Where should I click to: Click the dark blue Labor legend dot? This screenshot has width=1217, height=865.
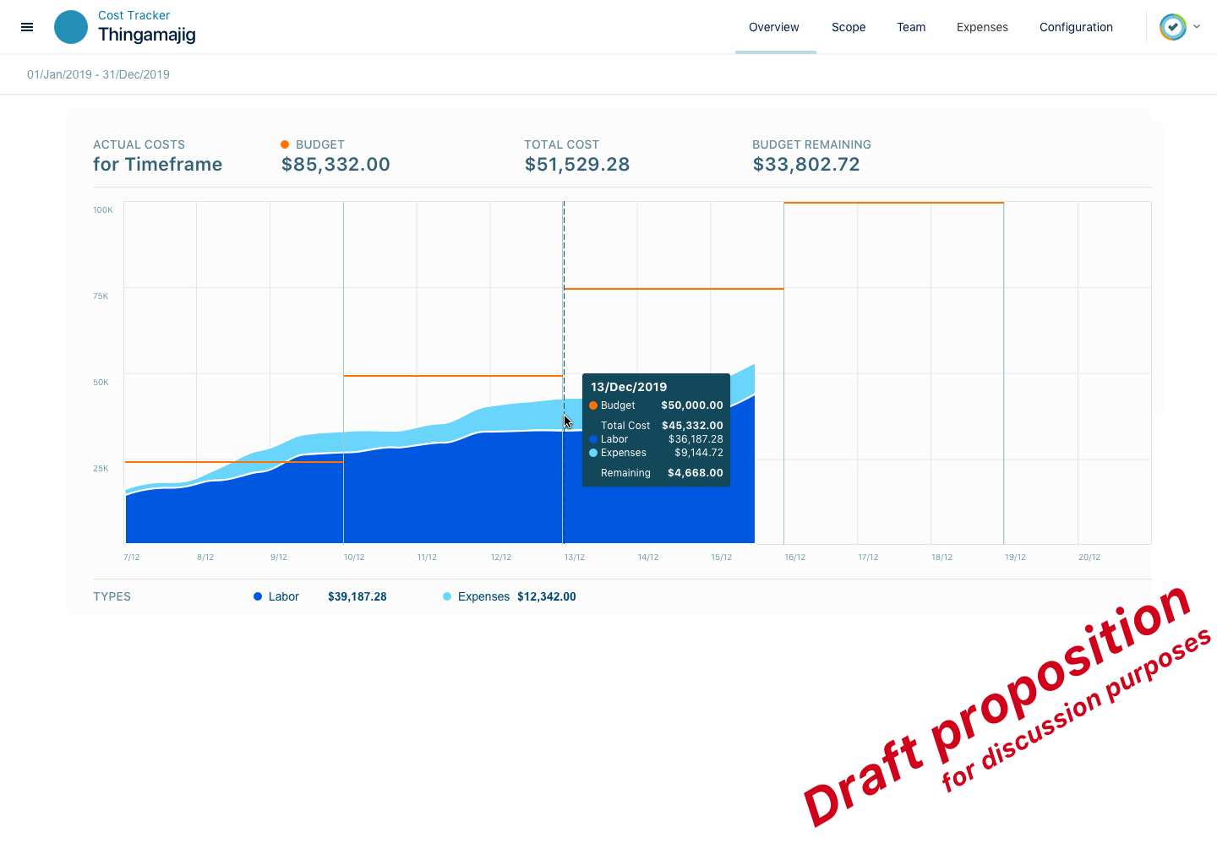coord(258,596)
